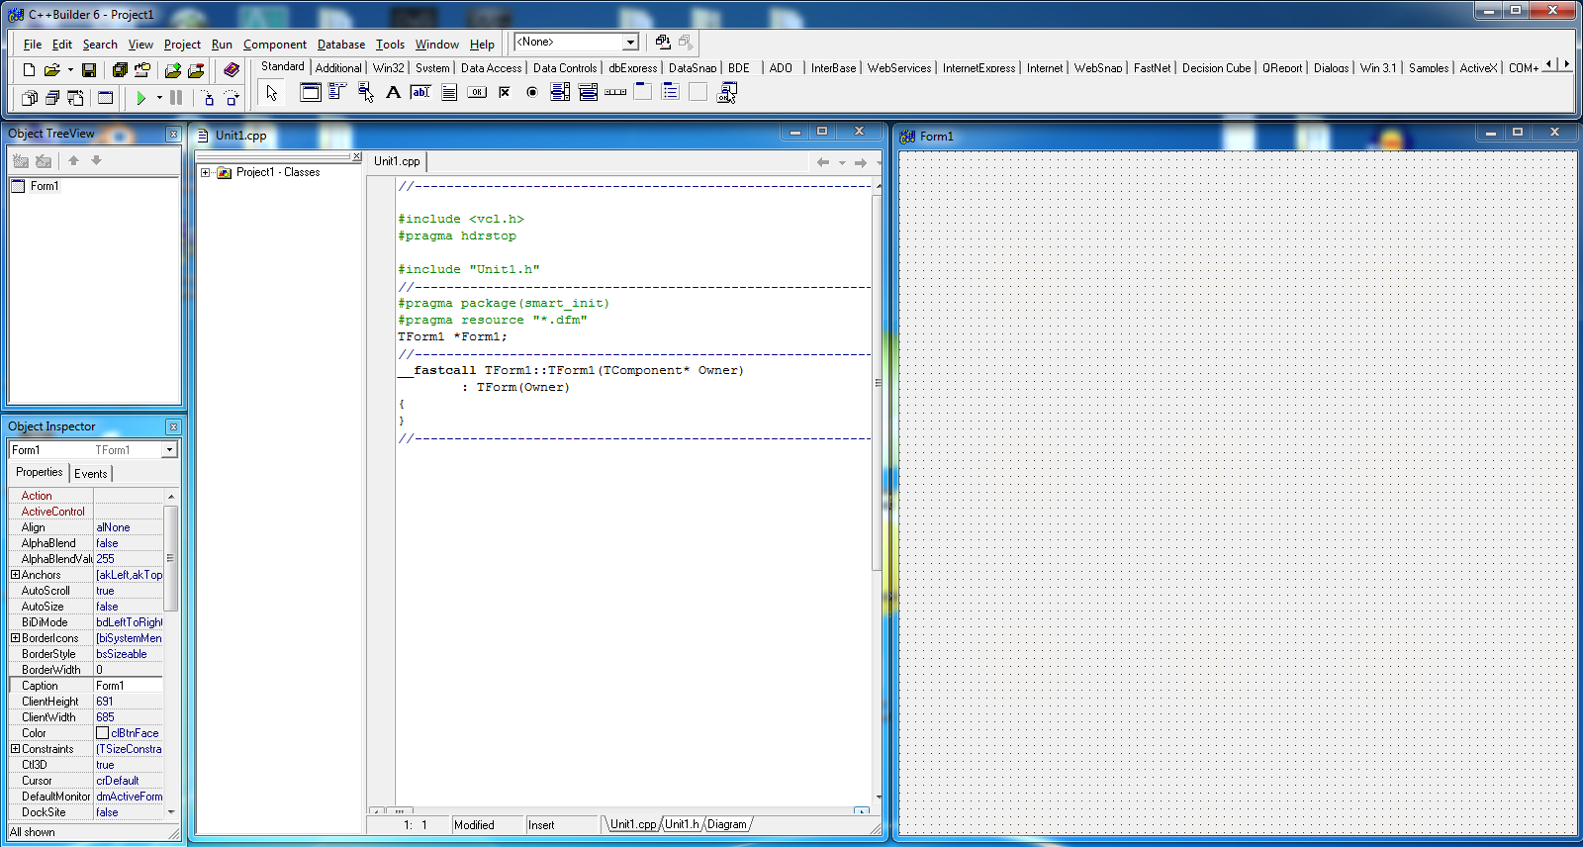
Task: Click the AutoScroll value true
Action: pos(128,591)
